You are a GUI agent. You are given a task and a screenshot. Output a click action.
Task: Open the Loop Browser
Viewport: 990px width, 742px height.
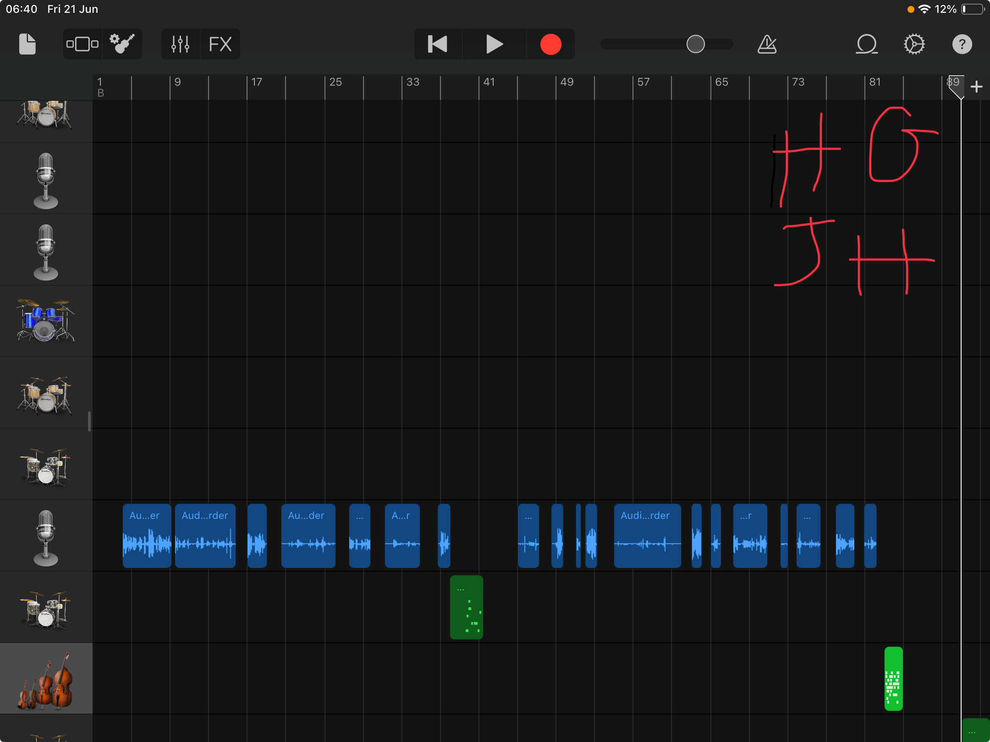point(867,44)
